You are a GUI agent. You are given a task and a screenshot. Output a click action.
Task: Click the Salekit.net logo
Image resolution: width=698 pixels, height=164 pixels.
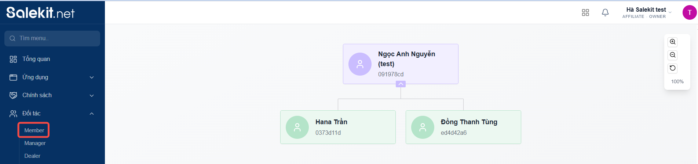click(40, 13)
